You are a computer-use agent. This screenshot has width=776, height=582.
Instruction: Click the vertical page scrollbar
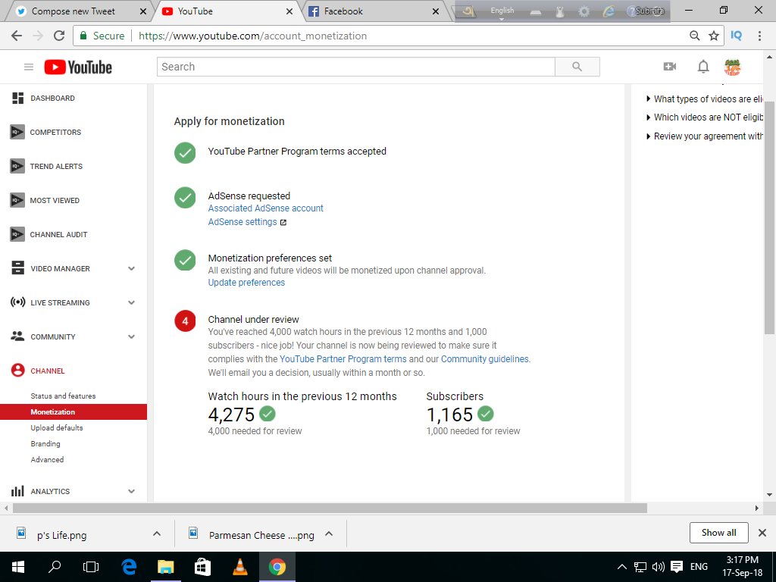click(x=768, y=217)
